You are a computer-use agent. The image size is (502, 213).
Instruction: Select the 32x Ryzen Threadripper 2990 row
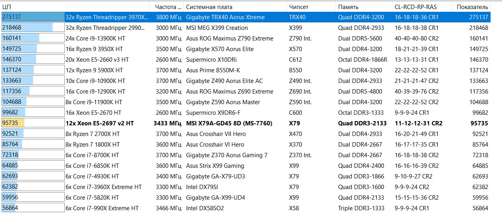(246, 28)
